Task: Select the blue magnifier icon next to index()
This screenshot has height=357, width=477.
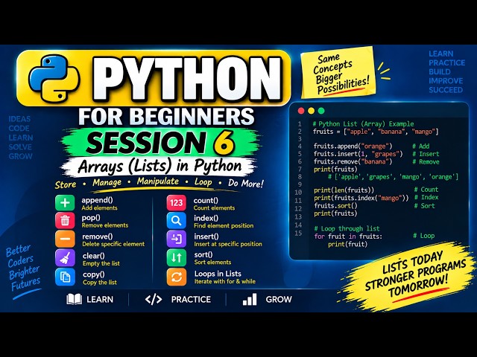Action: pos(177,221)
